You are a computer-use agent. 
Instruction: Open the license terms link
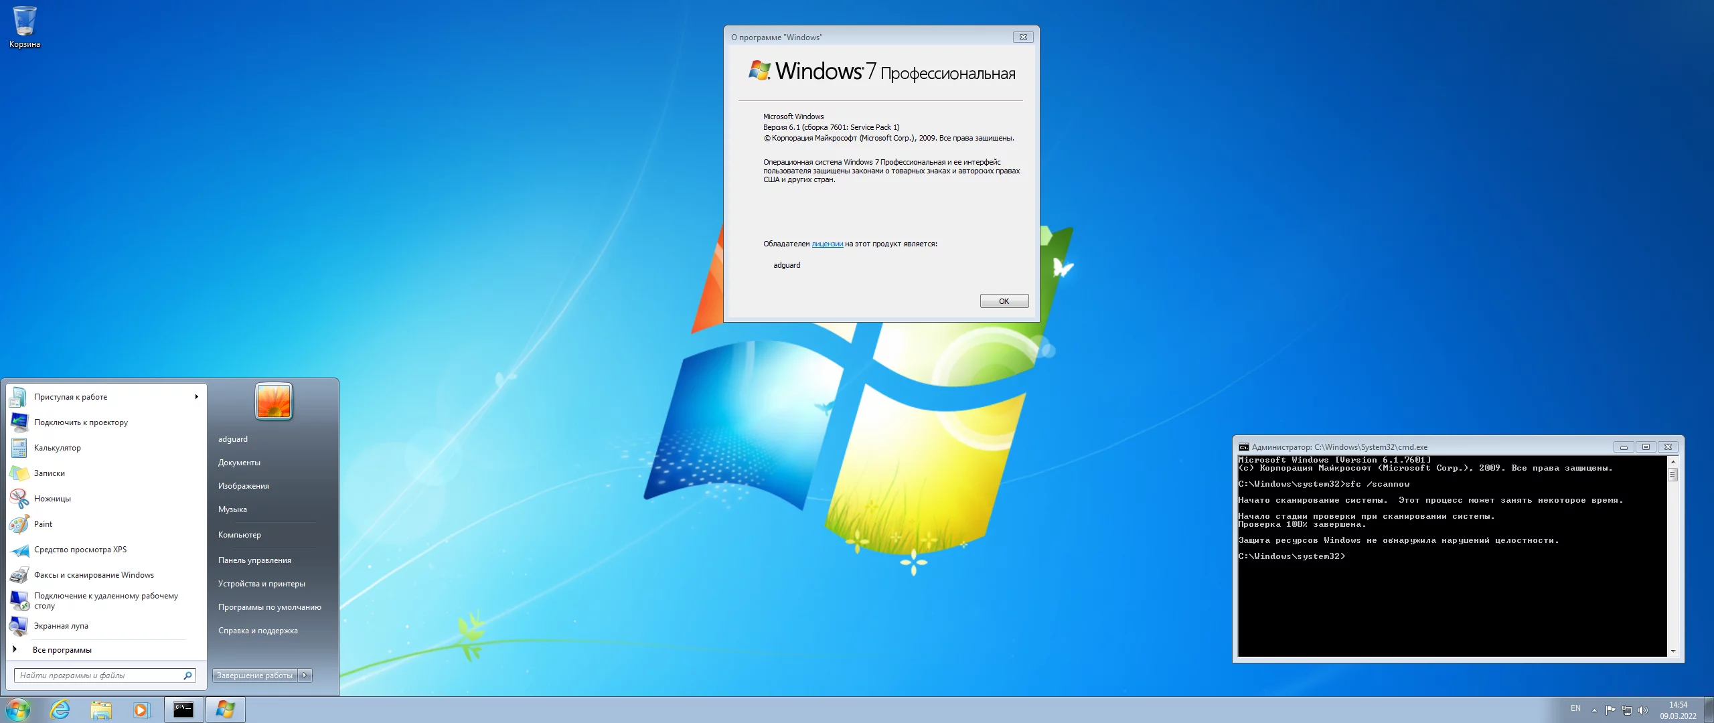click(x=827, y=244)
